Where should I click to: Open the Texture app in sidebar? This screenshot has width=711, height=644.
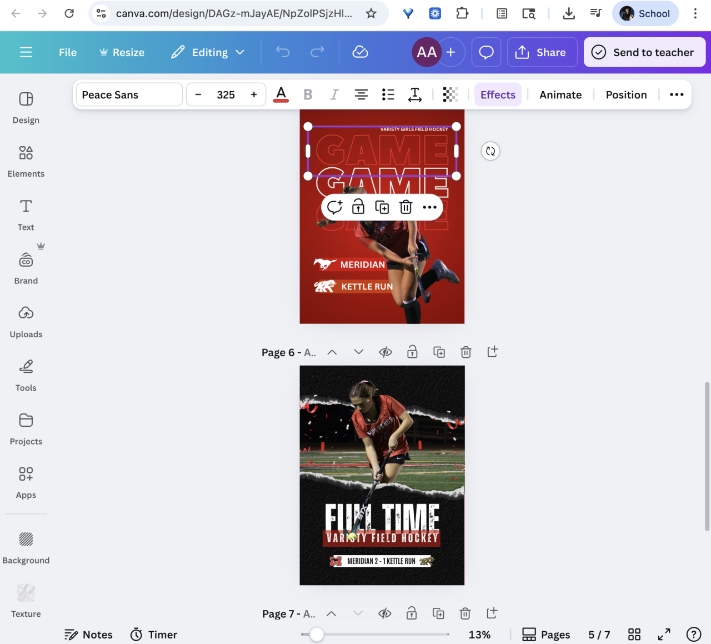click(x=26, y=601)
